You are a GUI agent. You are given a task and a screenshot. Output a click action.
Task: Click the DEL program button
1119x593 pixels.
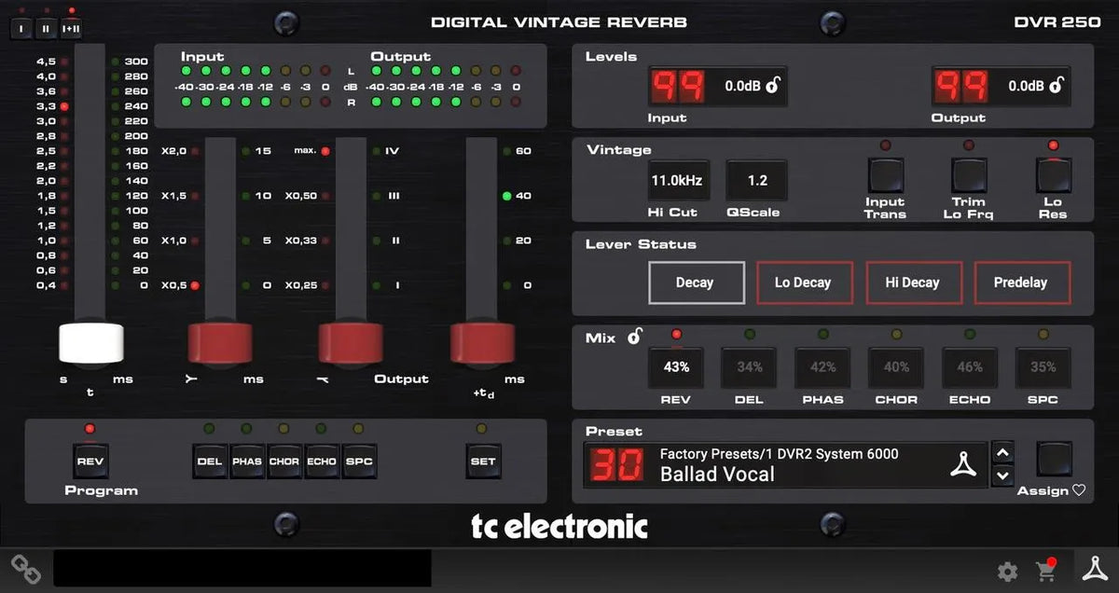coord(210,461)
